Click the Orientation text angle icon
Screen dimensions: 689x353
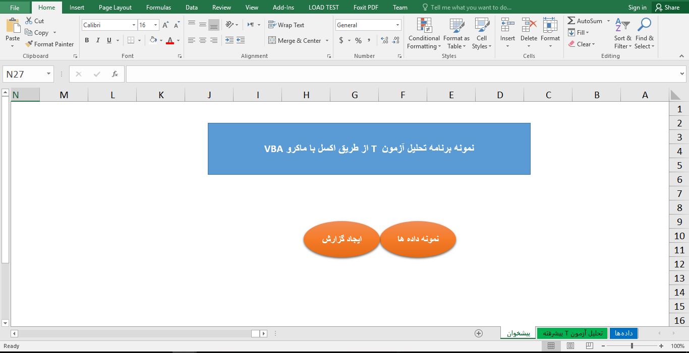click(x=229, y=25)
